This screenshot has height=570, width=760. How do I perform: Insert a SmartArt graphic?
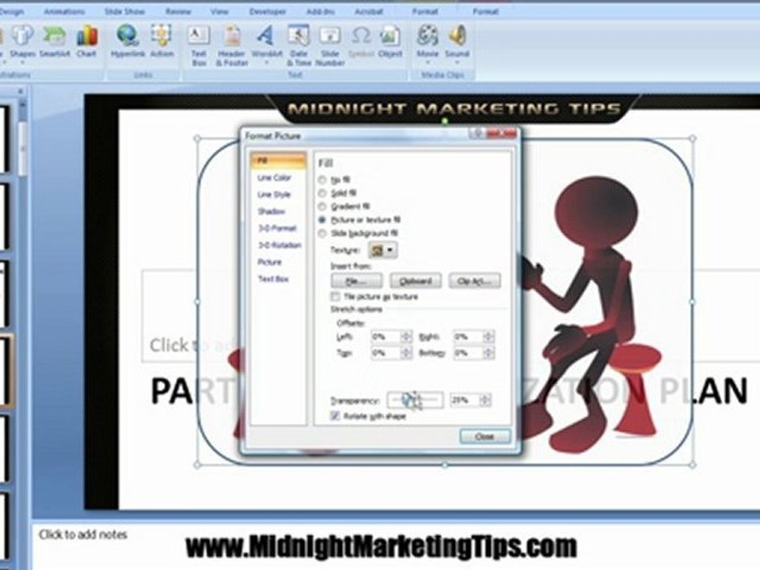point(55,42)
